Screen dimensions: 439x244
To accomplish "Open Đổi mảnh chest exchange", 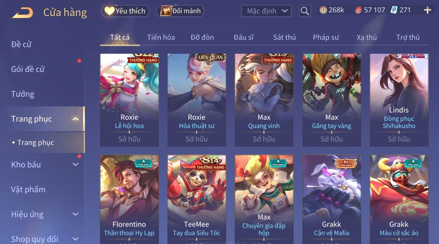I will click(x=181, y=11).
